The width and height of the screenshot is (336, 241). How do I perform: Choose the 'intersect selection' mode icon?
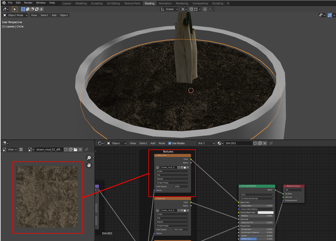[x=41, y=9]
